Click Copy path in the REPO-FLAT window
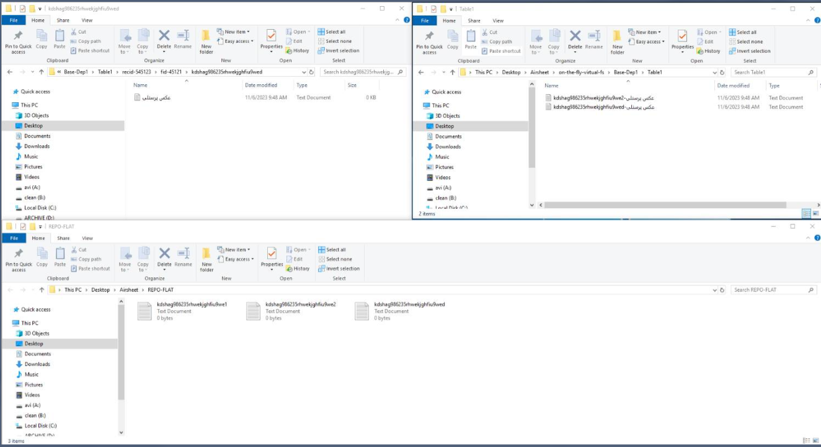This screenshot has width=821, height=447. coord(86,259)
